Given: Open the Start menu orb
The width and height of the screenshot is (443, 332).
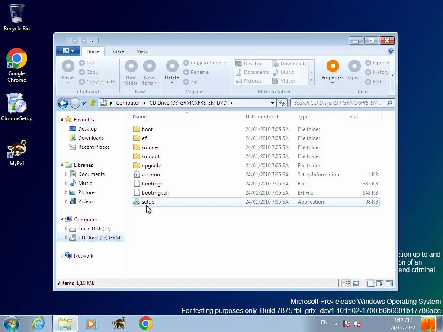Looking at the screenshot, I should [12, 323].
